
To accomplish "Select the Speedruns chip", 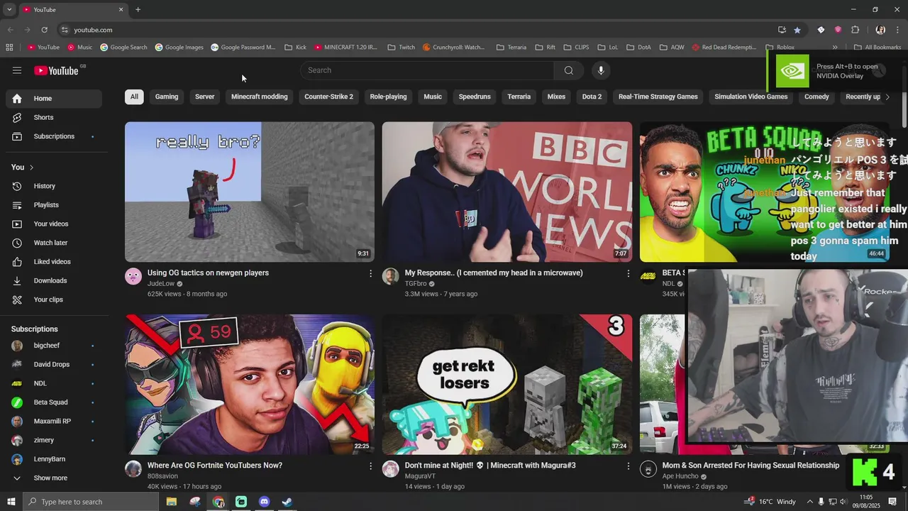I will point(475,97).
